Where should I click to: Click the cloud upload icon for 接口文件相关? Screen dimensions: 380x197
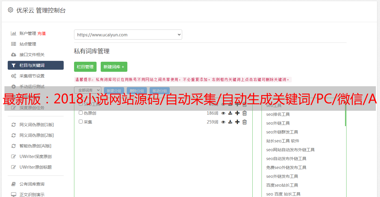(13, 55)
